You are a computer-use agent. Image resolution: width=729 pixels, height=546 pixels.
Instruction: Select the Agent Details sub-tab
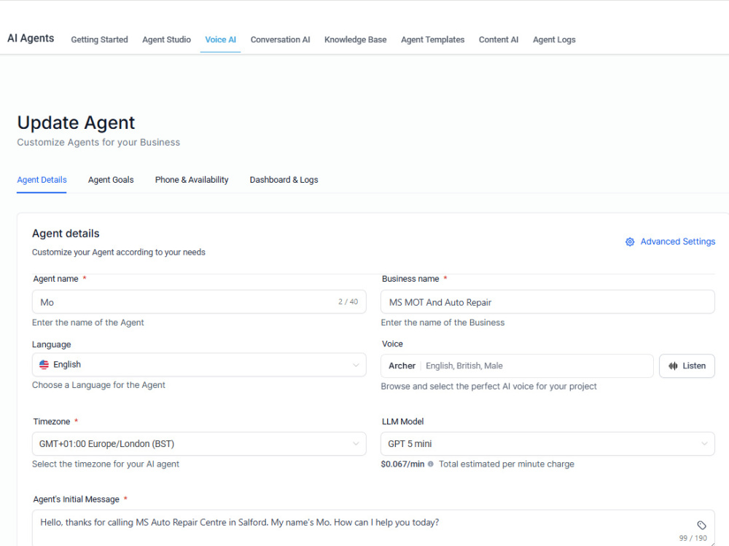click(42, 180)
